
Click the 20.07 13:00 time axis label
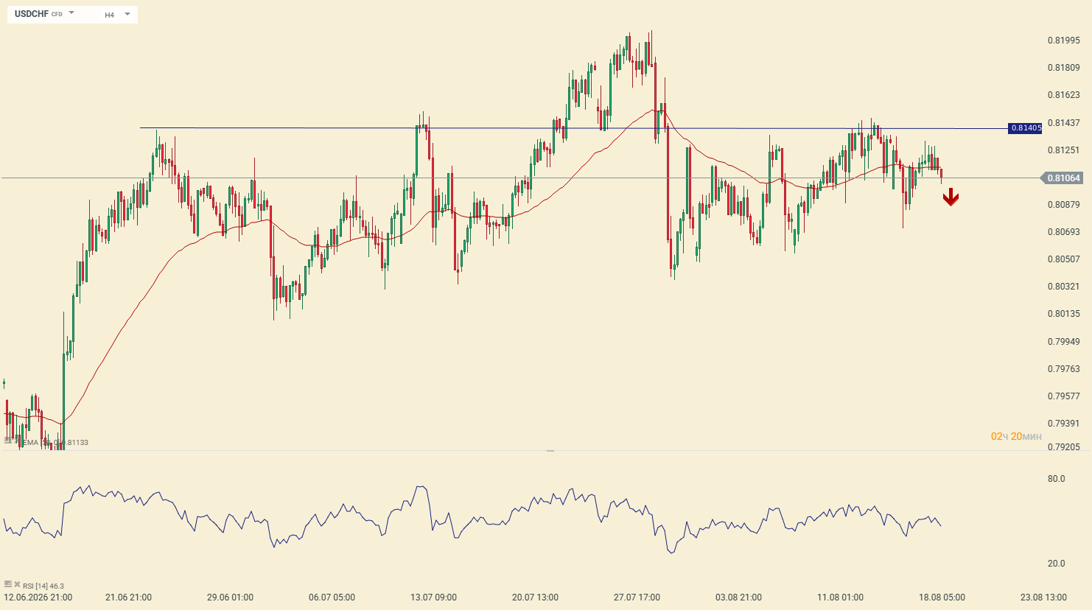(535, 597)
